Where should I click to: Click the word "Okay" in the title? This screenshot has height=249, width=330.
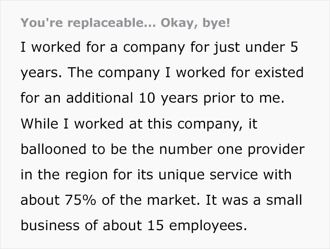click(x=175, y=23)
